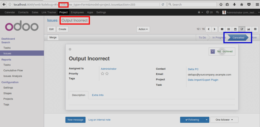This screenshot has height=127, width=260.
Task: Switch to list view icon
Action: coord(229,29)
